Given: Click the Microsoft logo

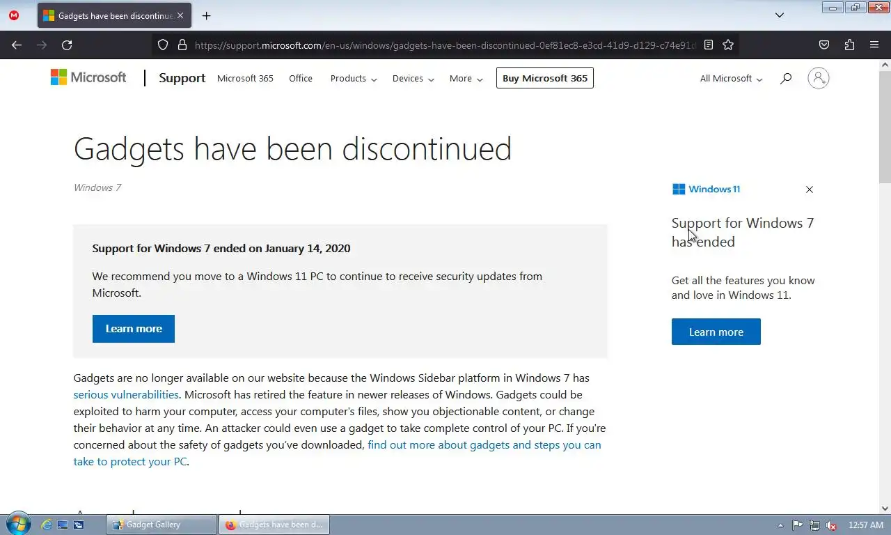Looking at the screenshot, I should coord(88,77).
